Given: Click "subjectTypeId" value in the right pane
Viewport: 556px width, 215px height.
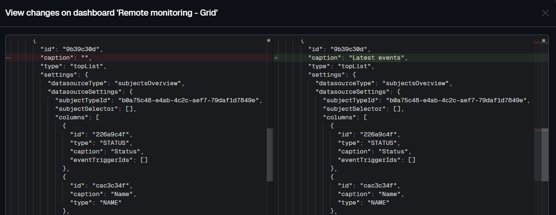Looking at the screenshot, I should [x=457, y=100].
